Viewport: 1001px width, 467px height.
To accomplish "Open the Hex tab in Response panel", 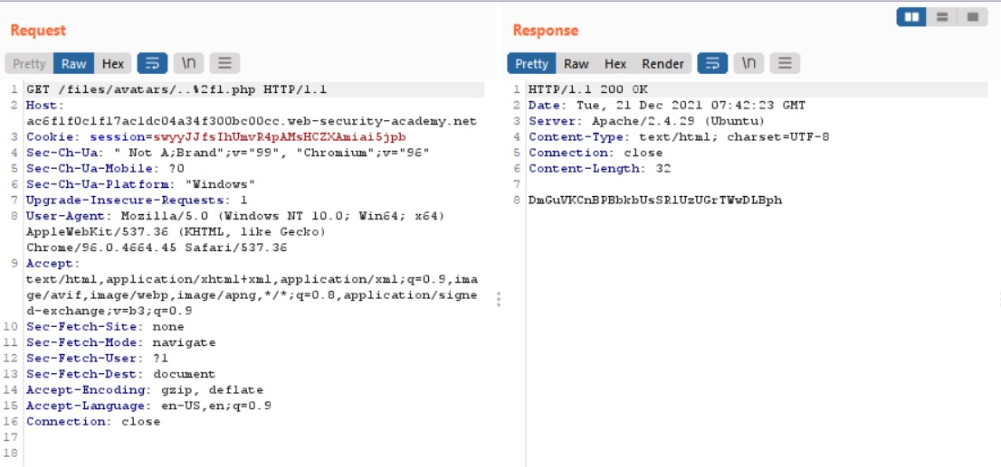I will [x=615, y=63].
